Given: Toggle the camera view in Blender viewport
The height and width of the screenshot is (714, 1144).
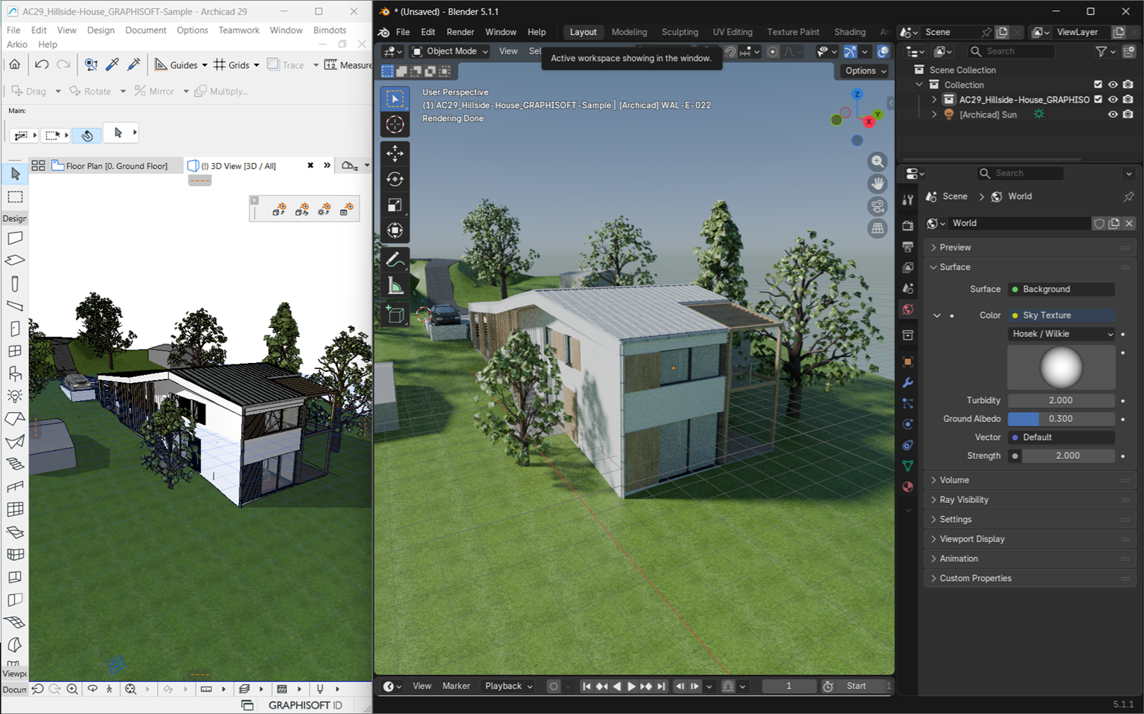Looking at the screenshot, I should [878, 206].
